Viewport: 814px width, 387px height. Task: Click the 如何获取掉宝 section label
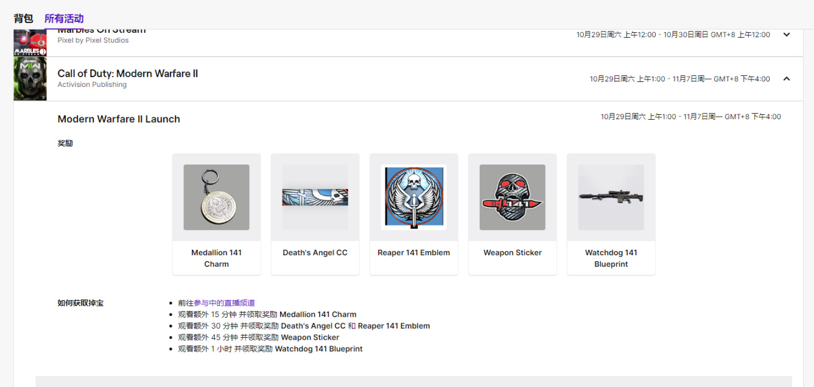(x=80, y=303)
